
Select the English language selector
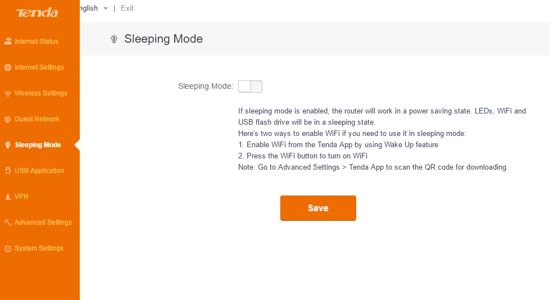tap(89, 8)
